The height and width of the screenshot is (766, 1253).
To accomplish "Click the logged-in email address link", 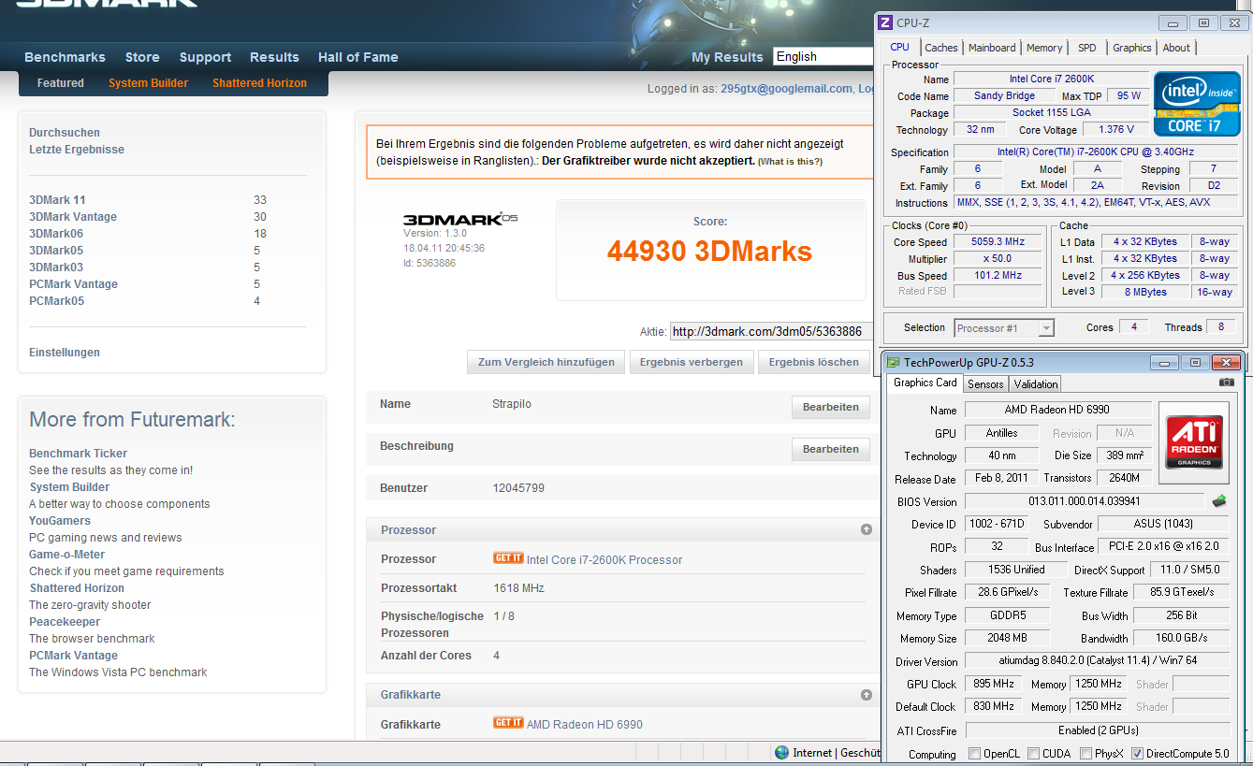I will tap(786, 89).
